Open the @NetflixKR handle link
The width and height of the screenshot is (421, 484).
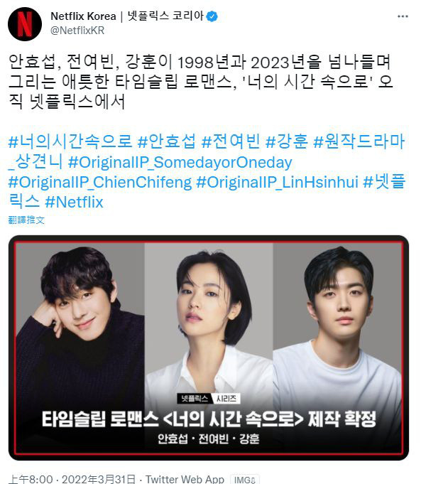[x=77, y=31]
